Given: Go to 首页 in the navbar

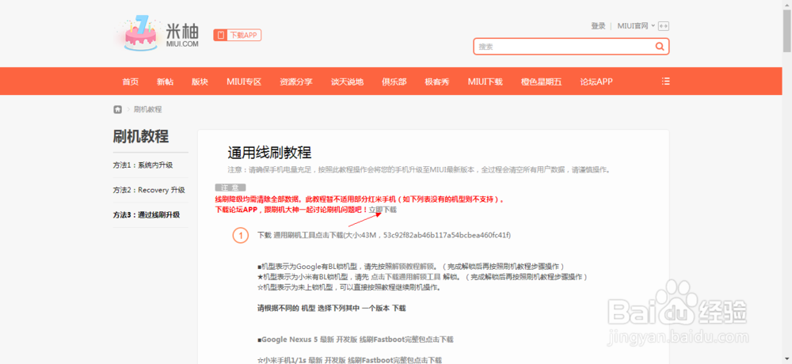Looking at the screenshot, I should [x=131, y=82].
